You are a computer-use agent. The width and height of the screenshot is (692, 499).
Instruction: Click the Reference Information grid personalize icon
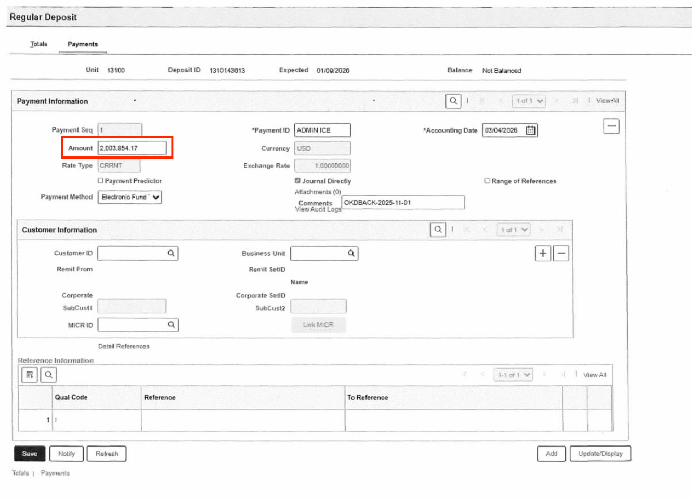tap(30, 374)
